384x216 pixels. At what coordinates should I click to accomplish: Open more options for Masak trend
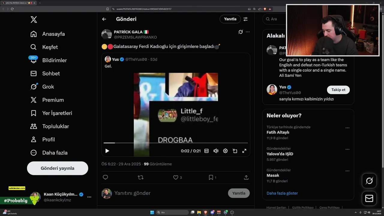click(347, 171)
